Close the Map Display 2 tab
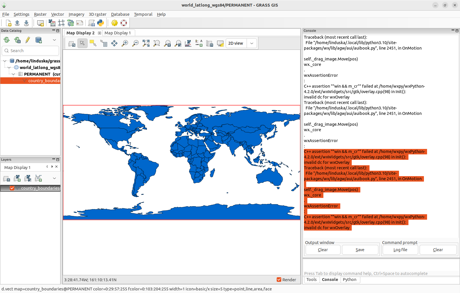This screenshot has height=293, width=460. [99, 33]
